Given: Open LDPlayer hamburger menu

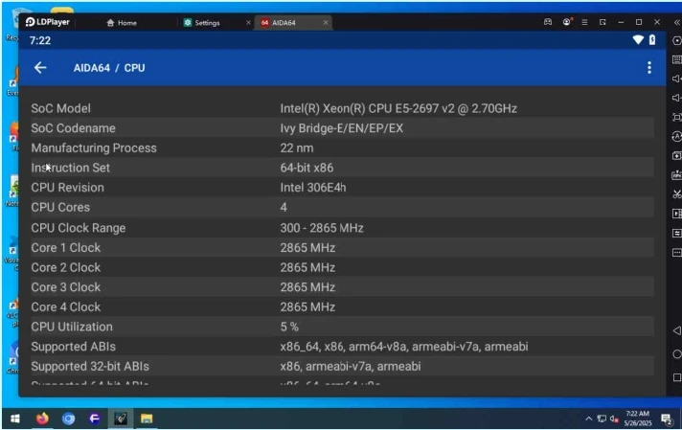Looking at the screenshot, I should point(584,22).
